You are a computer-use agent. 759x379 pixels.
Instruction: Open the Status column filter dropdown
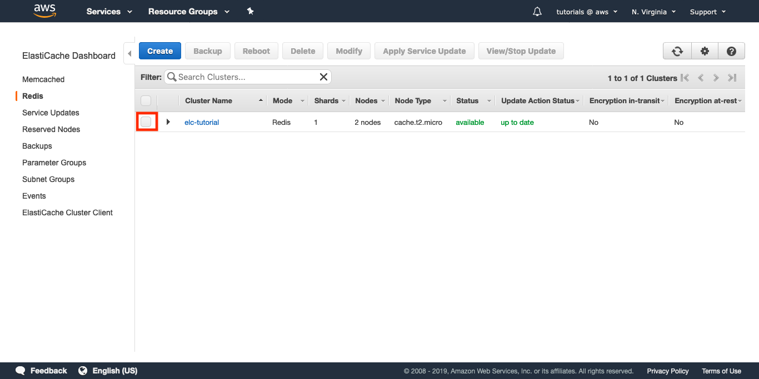click(489, 101)
